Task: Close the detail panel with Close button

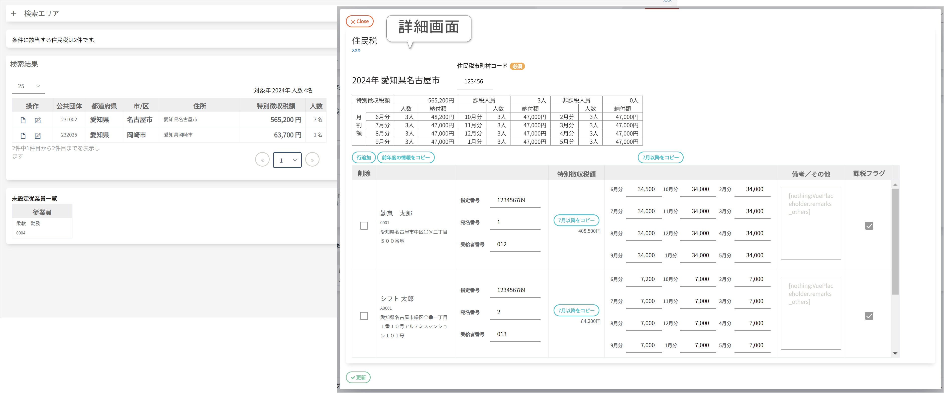Action: pos(360,21)
